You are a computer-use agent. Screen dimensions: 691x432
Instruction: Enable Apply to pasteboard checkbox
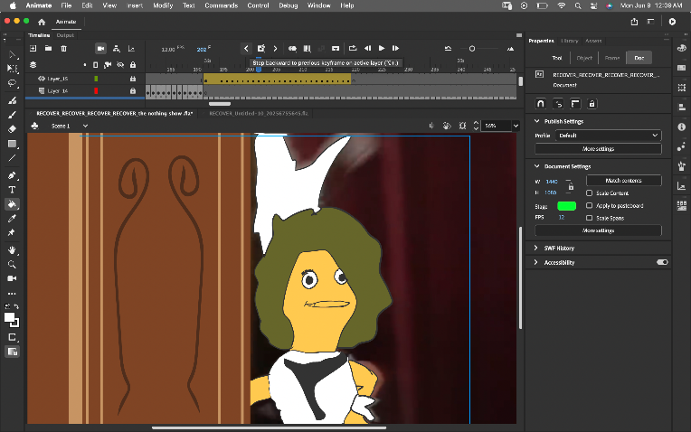coord(589,205)
